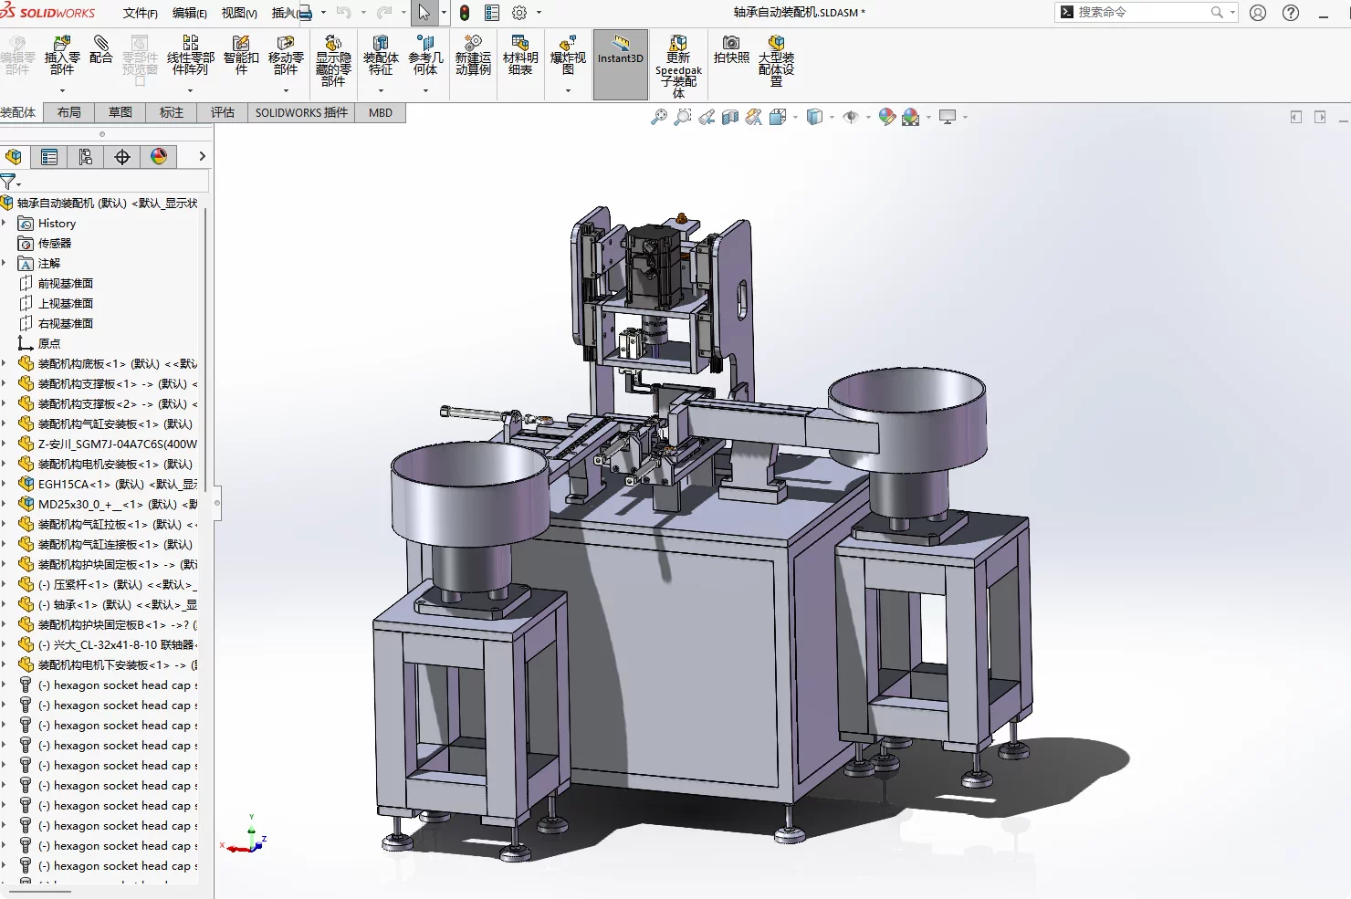Viewport: 1351px width, 899px height.
Task: Click the Rebuild traffic light icon
Action: pyautogui.click(x=465, y=13)
